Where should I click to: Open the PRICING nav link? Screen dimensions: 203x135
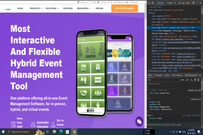point(99,9)
